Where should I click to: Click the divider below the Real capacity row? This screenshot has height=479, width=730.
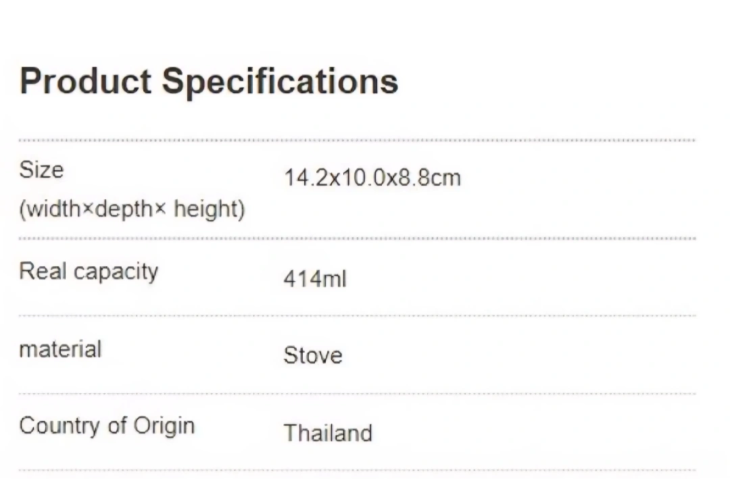(x=358, y=316)
